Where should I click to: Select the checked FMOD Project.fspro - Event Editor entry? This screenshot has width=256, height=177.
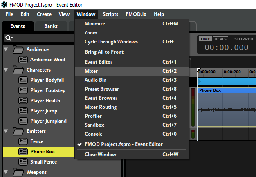coord(132,144)
